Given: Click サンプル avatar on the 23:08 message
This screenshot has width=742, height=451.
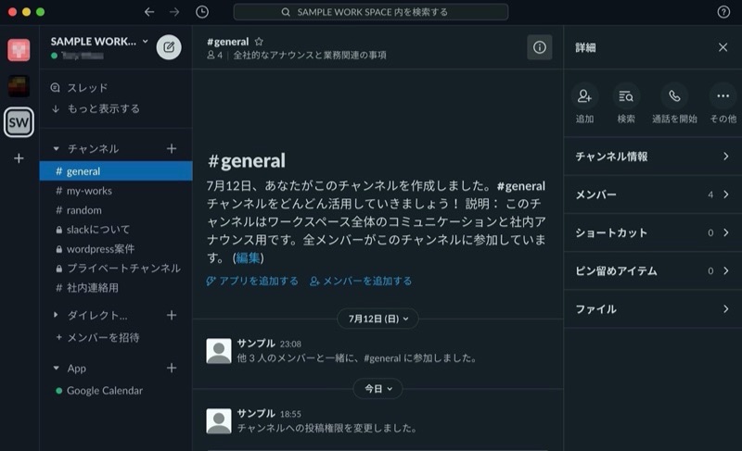Looking at the screenshot, I should point(219,351).
